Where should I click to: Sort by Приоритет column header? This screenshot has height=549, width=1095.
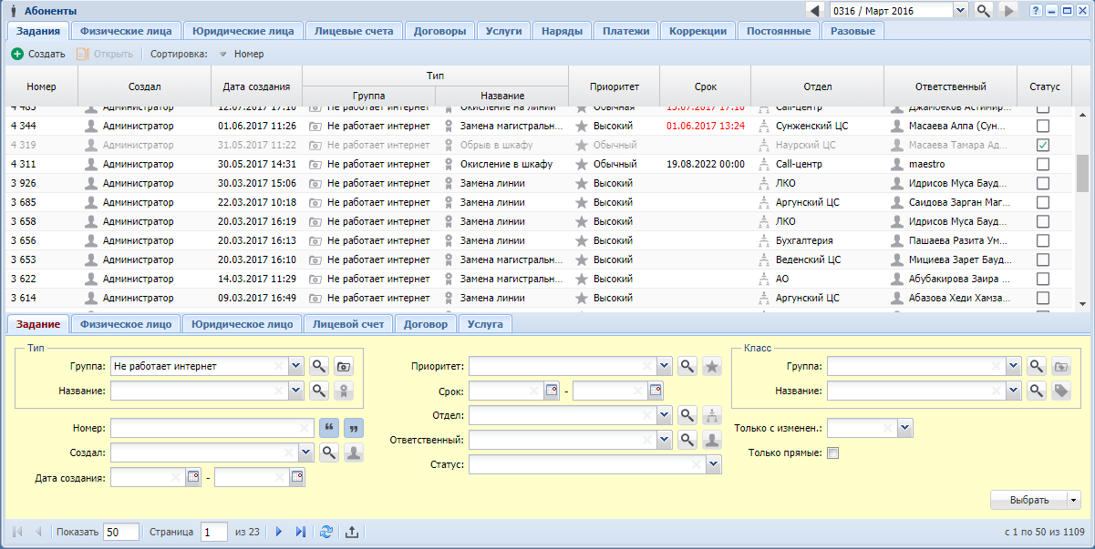pyautogui.click(x=613, y=86)
